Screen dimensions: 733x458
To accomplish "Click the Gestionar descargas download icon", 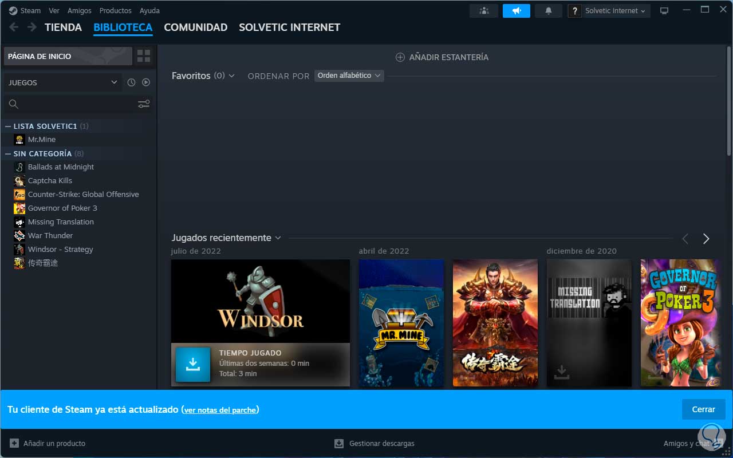I will 339,443.
